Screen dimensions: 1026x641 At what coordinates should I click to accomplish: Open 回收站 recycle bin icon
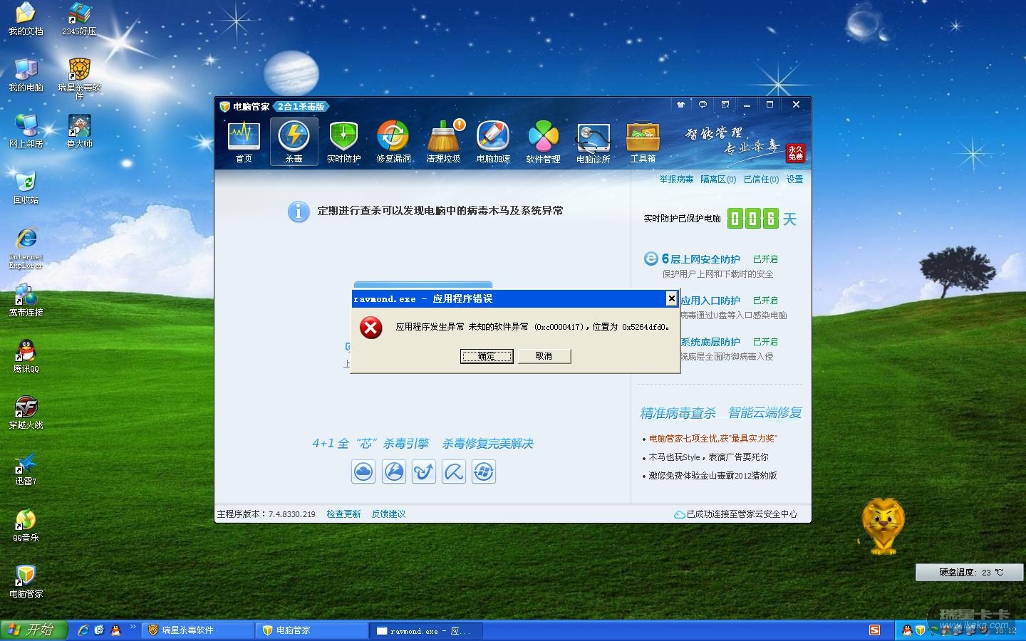[x=26, y=188]
